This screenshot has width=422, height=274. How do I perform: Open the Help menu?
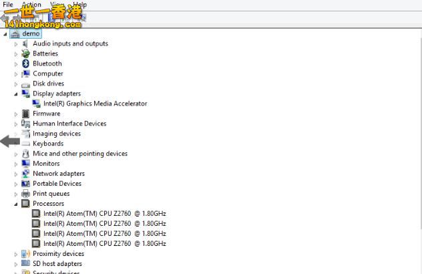click(79, 5)
